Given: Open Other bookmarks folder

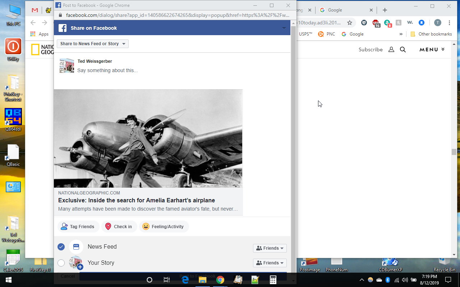Looking at the screenshot, I should (x=431, y=34).
